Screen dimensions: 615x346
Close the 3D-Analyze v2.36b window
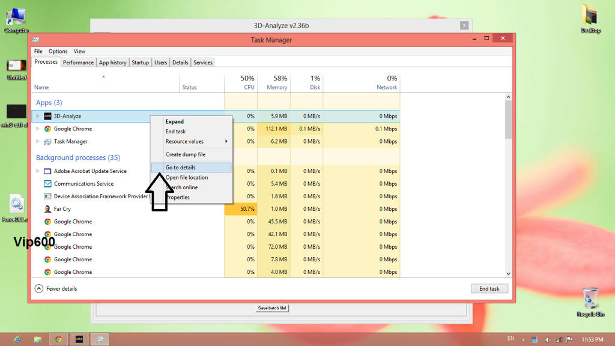pos(464,25)
